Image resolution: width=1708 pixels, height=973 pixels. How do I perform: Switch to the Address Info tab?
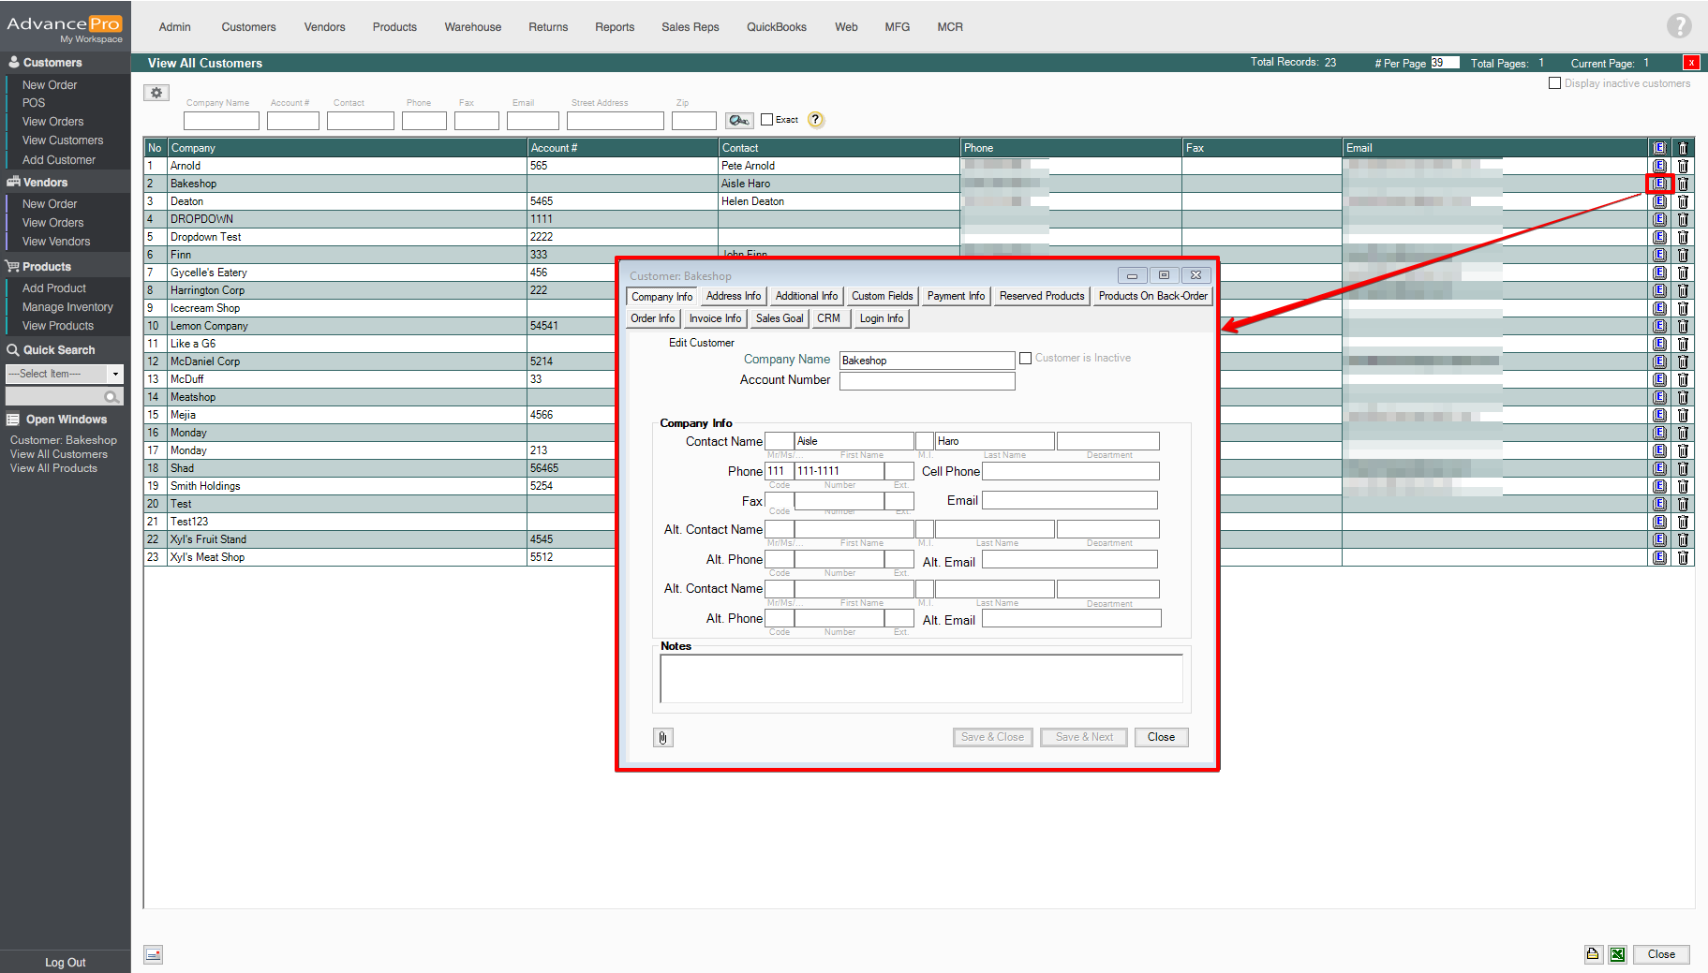click(x=733, y=296)
